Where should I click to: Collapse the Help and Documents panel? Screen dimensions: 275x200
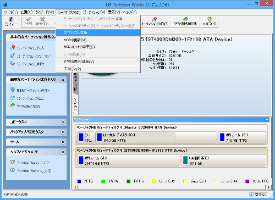pyautogui.click(x=63, y=152)
